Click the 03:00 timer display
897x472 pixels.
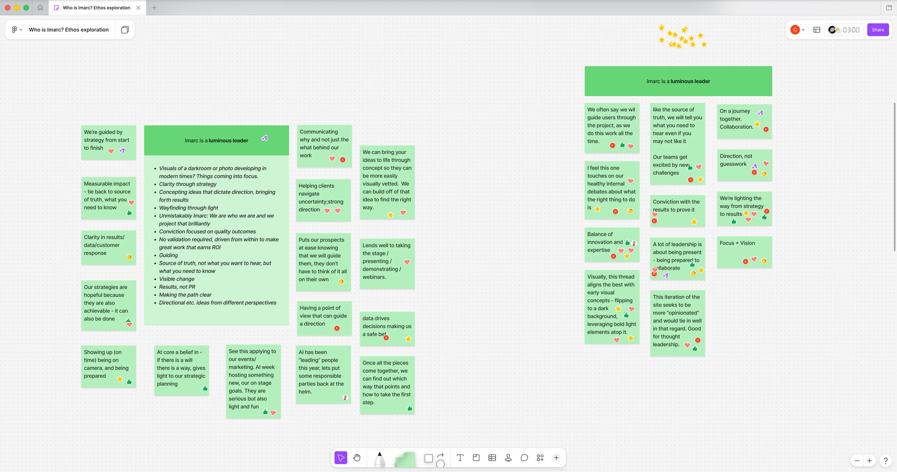pyautogui.click(x=851, y=30)
